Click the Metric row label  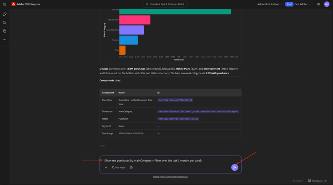[x=105, y=119]
